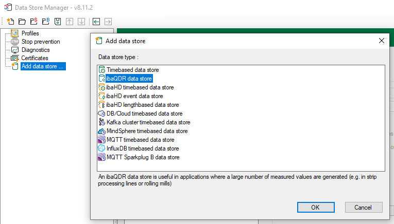Click the Certificates icon in tree
394x224 pixels.
pos(15,58)
